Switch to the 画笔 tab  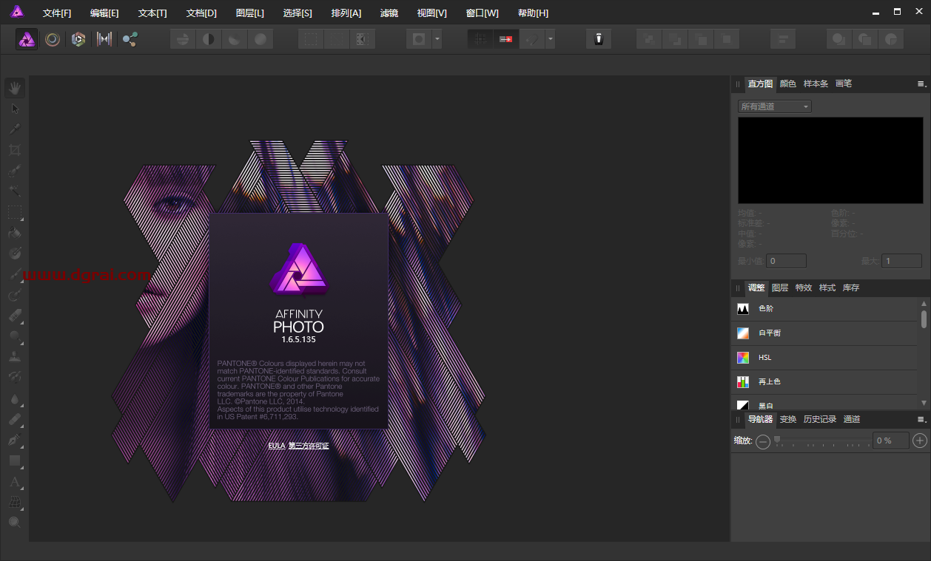[844, 84]
